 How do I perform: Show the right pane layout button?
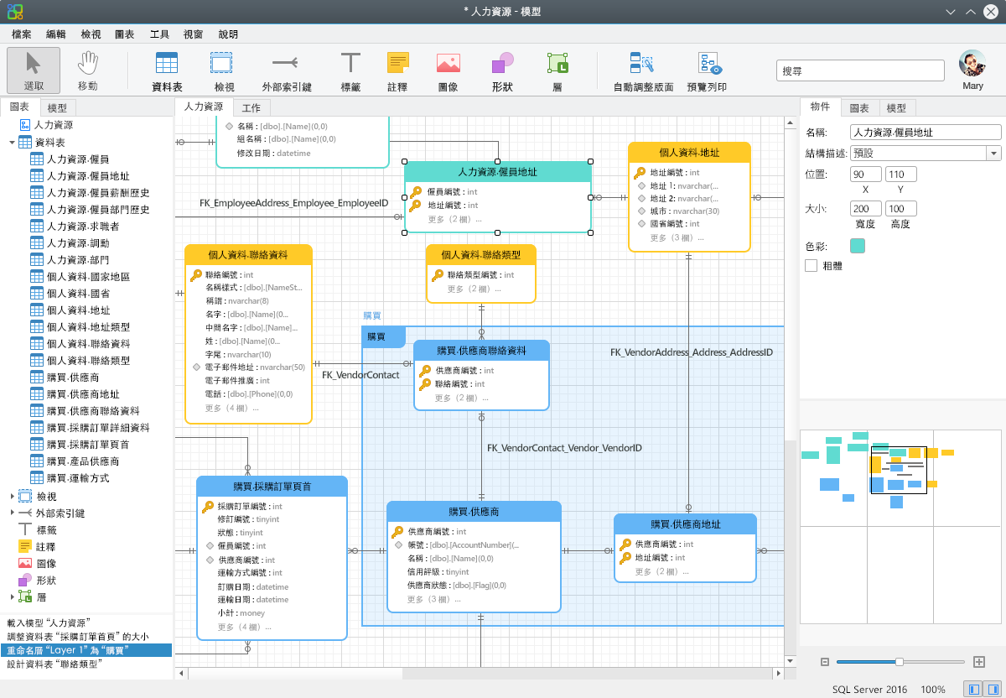(x=992, y=689)
